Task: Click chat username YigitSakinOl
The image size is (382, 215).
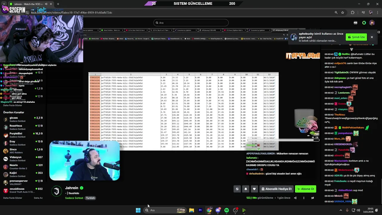Action: 341,72
